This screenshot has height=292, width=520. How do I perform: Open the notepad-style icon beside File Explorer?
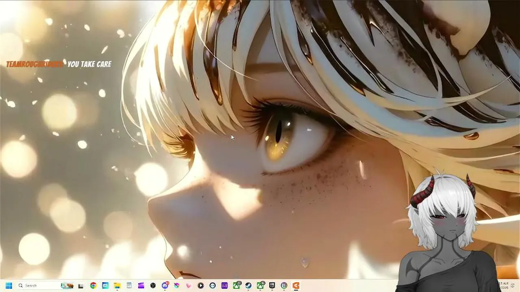[129, 286]
